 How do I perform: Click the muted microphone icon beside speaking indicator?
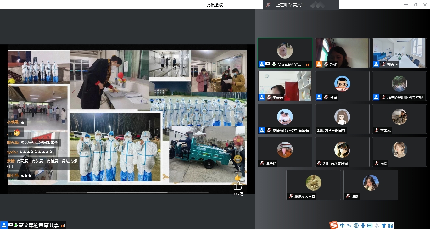(268, 5)
